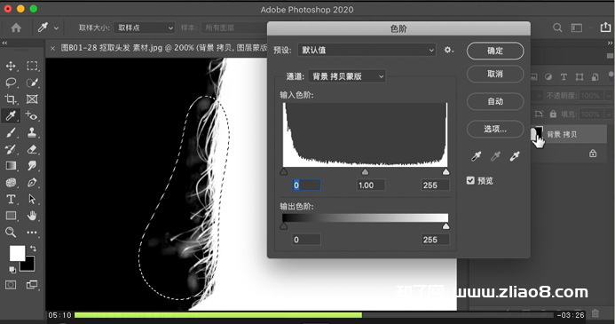Viewport: 615px width, 324px height.
Task: Select the Crop tool
Action: coord(11,99)
